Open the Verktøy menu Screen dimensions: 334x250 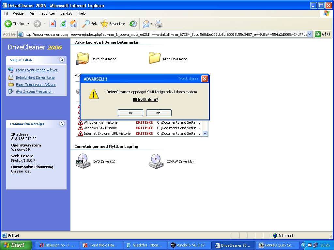tap(66, 13)
